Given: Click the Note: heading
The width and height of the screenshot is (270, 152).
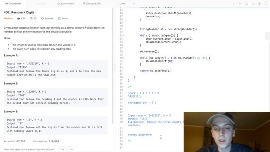Looking at the screenshot, I should (x=7, y=38).
